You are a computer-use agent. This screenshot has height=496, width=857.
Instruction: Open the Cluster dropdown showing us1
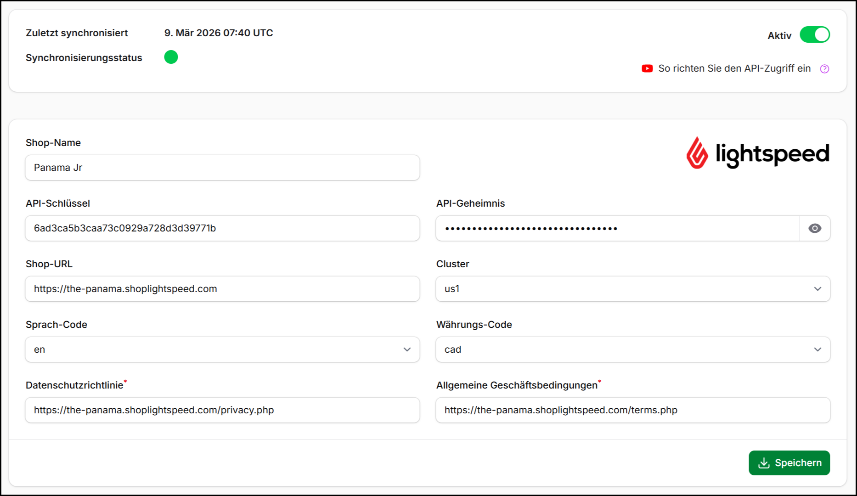pyautogui.click(x=632, y=289)
